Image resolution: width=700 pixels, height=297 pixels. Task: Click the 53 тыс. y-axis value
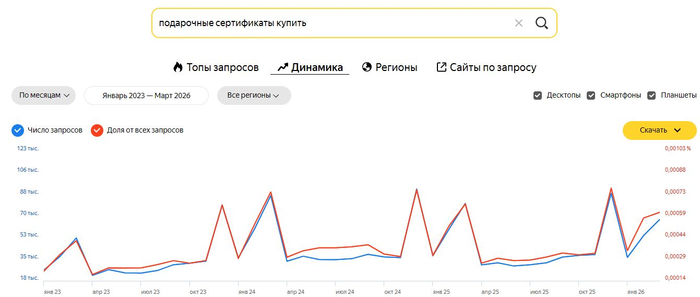(x=30, y=234)
